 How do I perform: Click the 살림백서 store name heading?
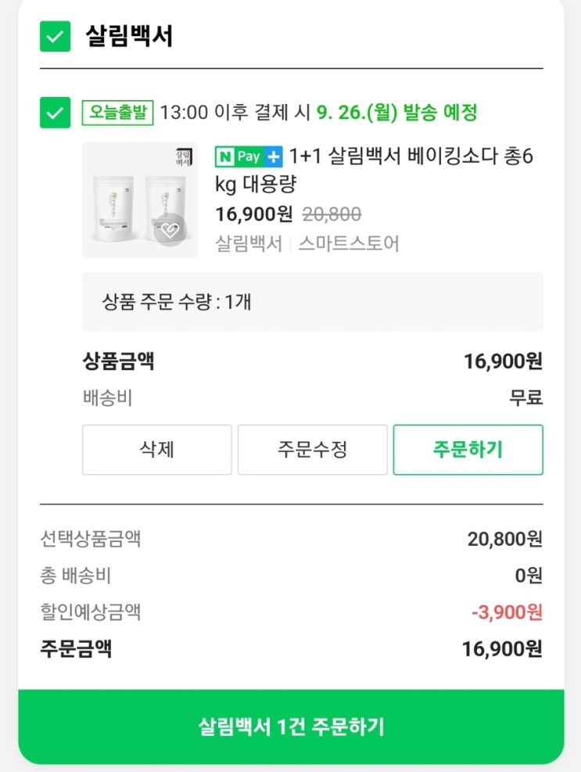[129, 36]
